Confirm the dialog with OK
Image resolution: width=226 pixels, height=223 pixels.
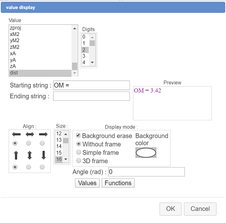pos(170,209)
